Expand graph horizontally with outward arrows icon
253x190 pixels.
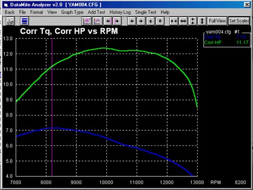pos(183,21)
